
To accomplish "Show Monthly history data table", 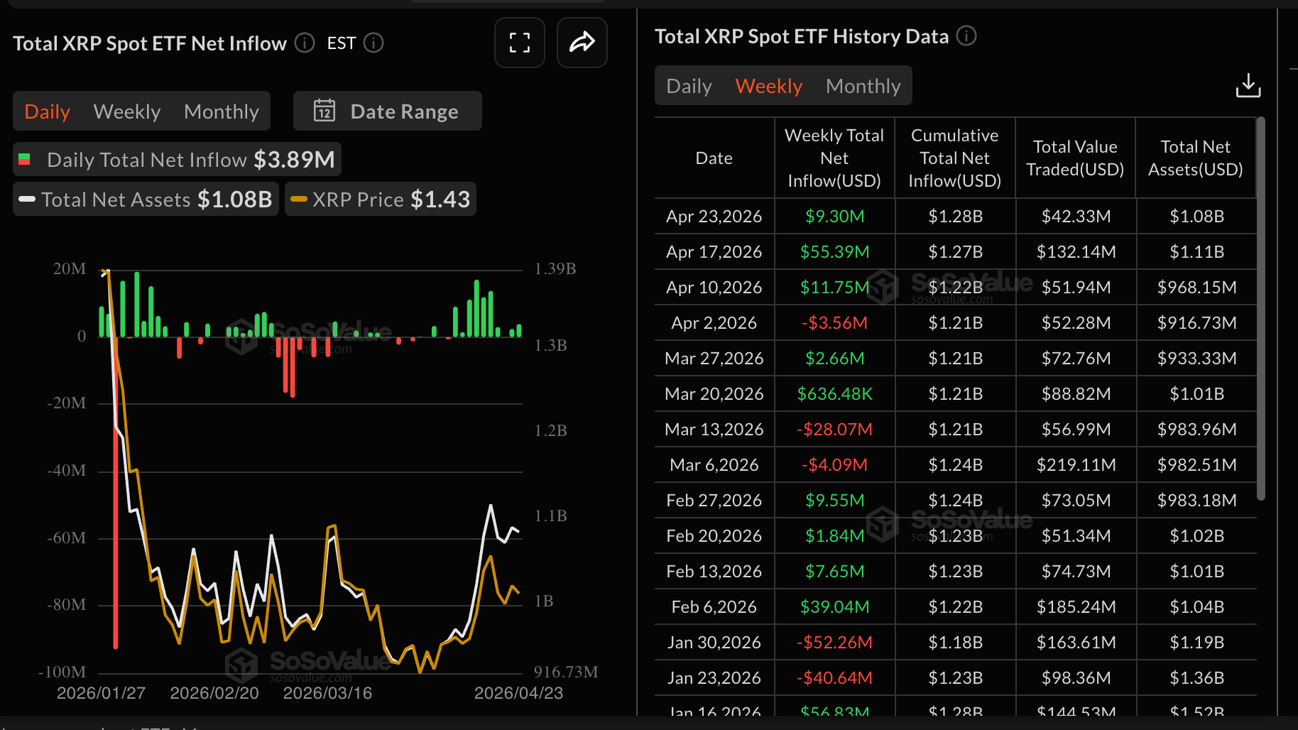I will [863, 86].
